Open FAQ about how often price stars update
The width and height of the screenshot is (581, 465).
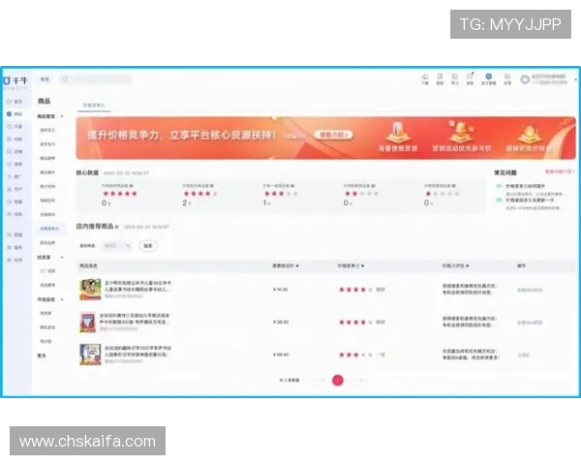pyautogui.click(x=530, y=200)
